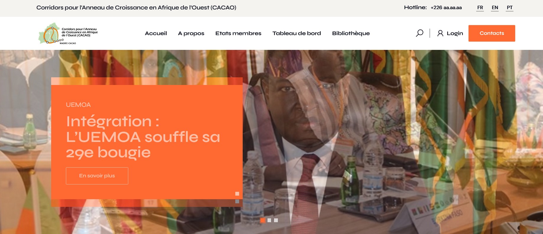Click the Login link
543x234 pixels.
click(455, 33)
